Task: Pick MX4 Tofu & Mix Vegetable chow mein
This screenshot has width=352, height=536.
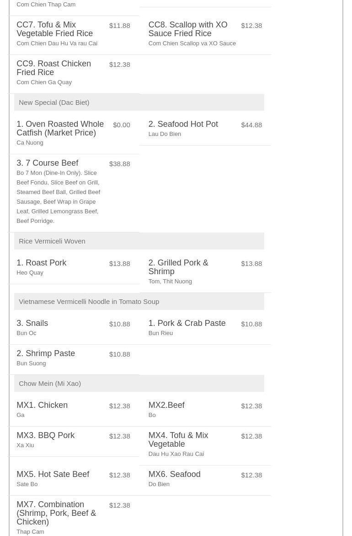Action: [178, 440]
